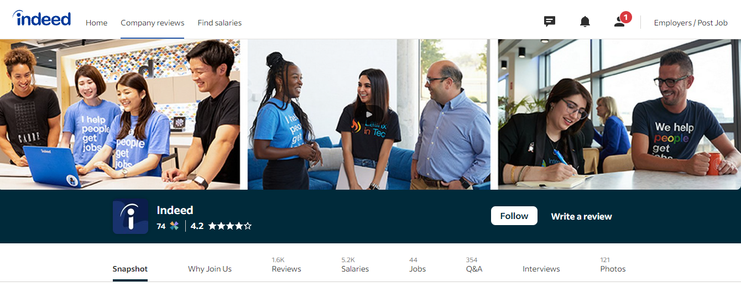Open the left team photo with laptop
This screenshot has width=741, height=292.
point(120,114)
